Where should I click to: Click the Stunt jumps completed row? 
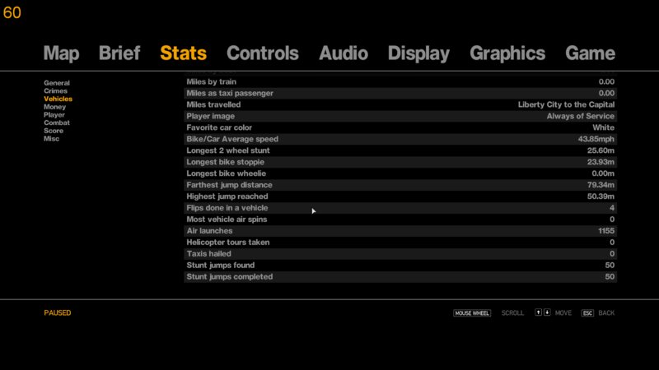click(400, 276)
